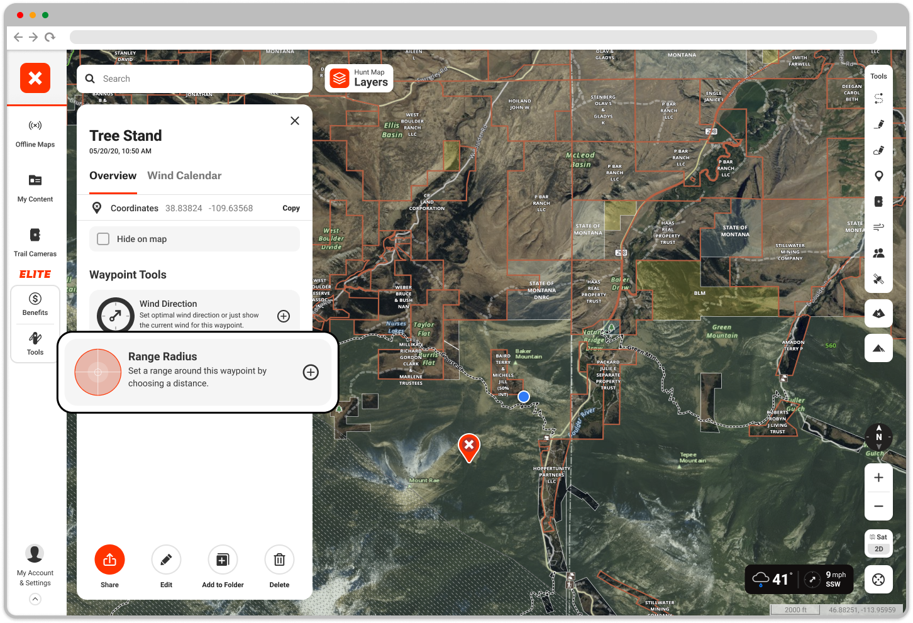The image size is (913, 623).
Task: Add Wind Direction with plus icon
Action: [284, 316]
